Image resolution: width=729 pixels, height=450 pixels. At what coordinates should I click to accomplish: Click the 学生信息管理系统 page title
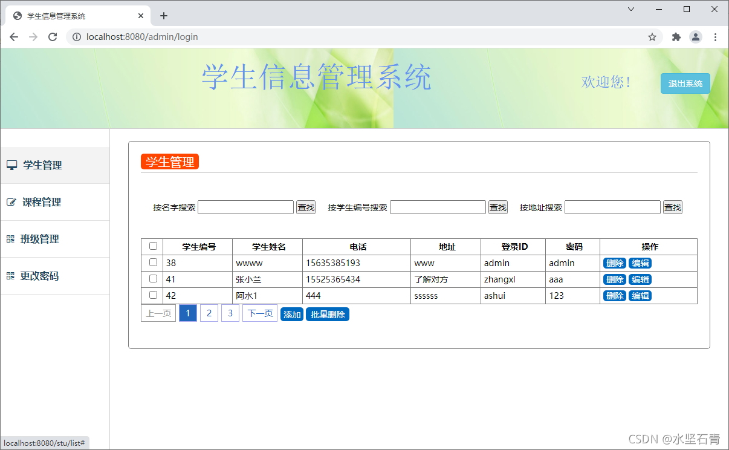click(316, 77)
